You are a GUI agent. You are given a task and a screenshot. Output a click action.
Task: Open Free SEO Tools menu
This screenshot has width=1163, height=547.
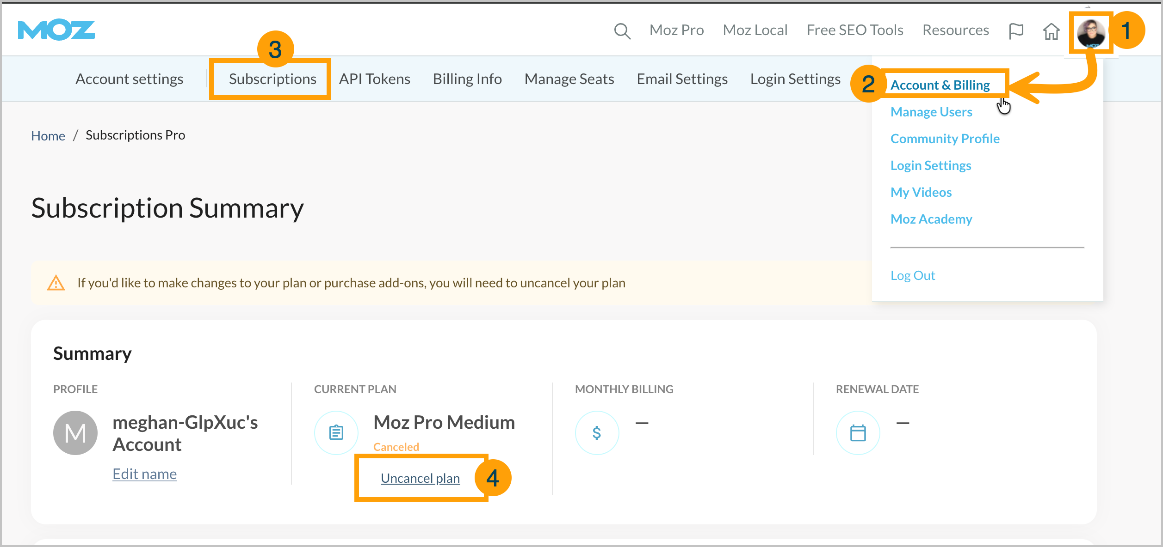(x=855, y=30)
